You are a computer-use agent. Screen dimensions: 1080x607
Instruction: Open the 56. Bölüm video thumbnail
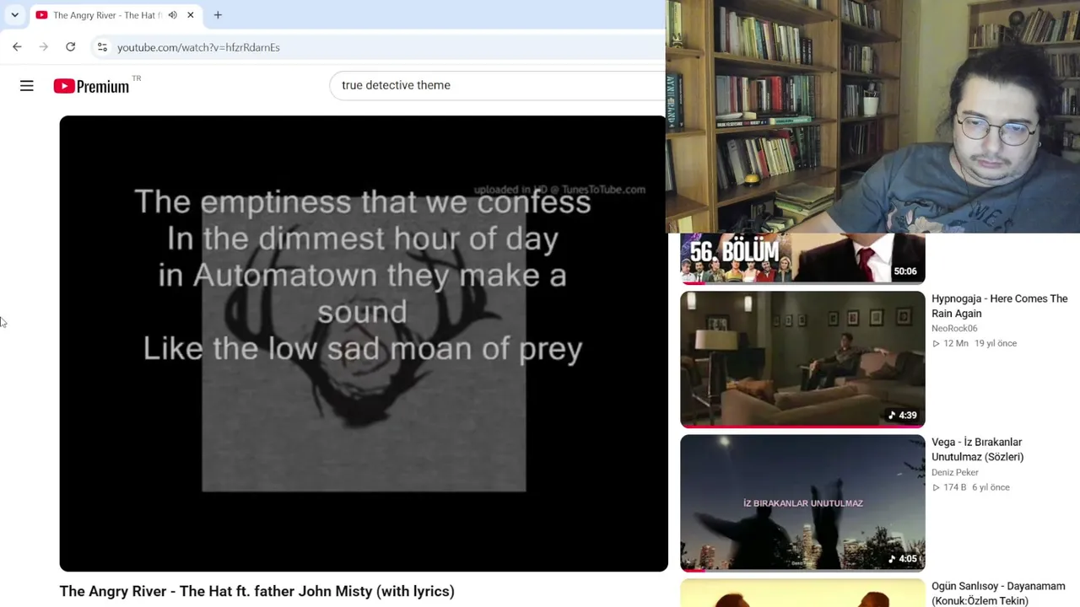click(802, 258)
